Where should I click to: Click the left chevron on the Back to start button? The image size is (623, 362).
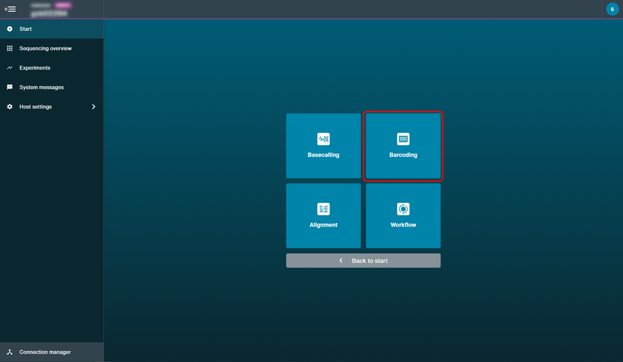pos(341,261)
